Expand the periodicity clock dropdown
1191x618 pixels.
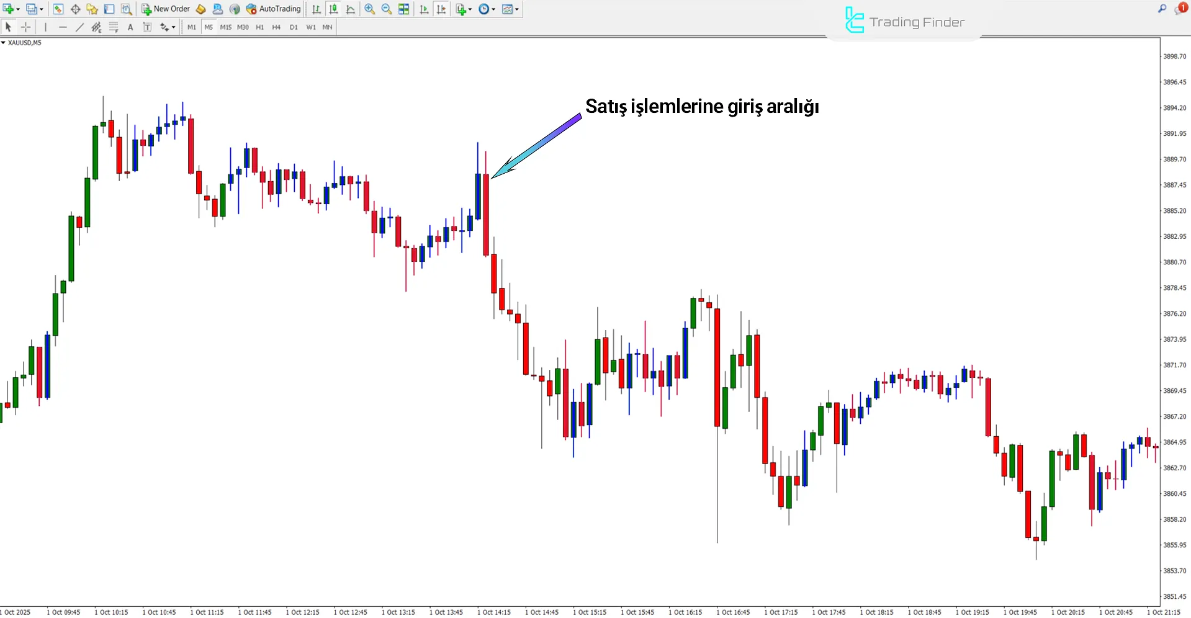click(493, 9)
